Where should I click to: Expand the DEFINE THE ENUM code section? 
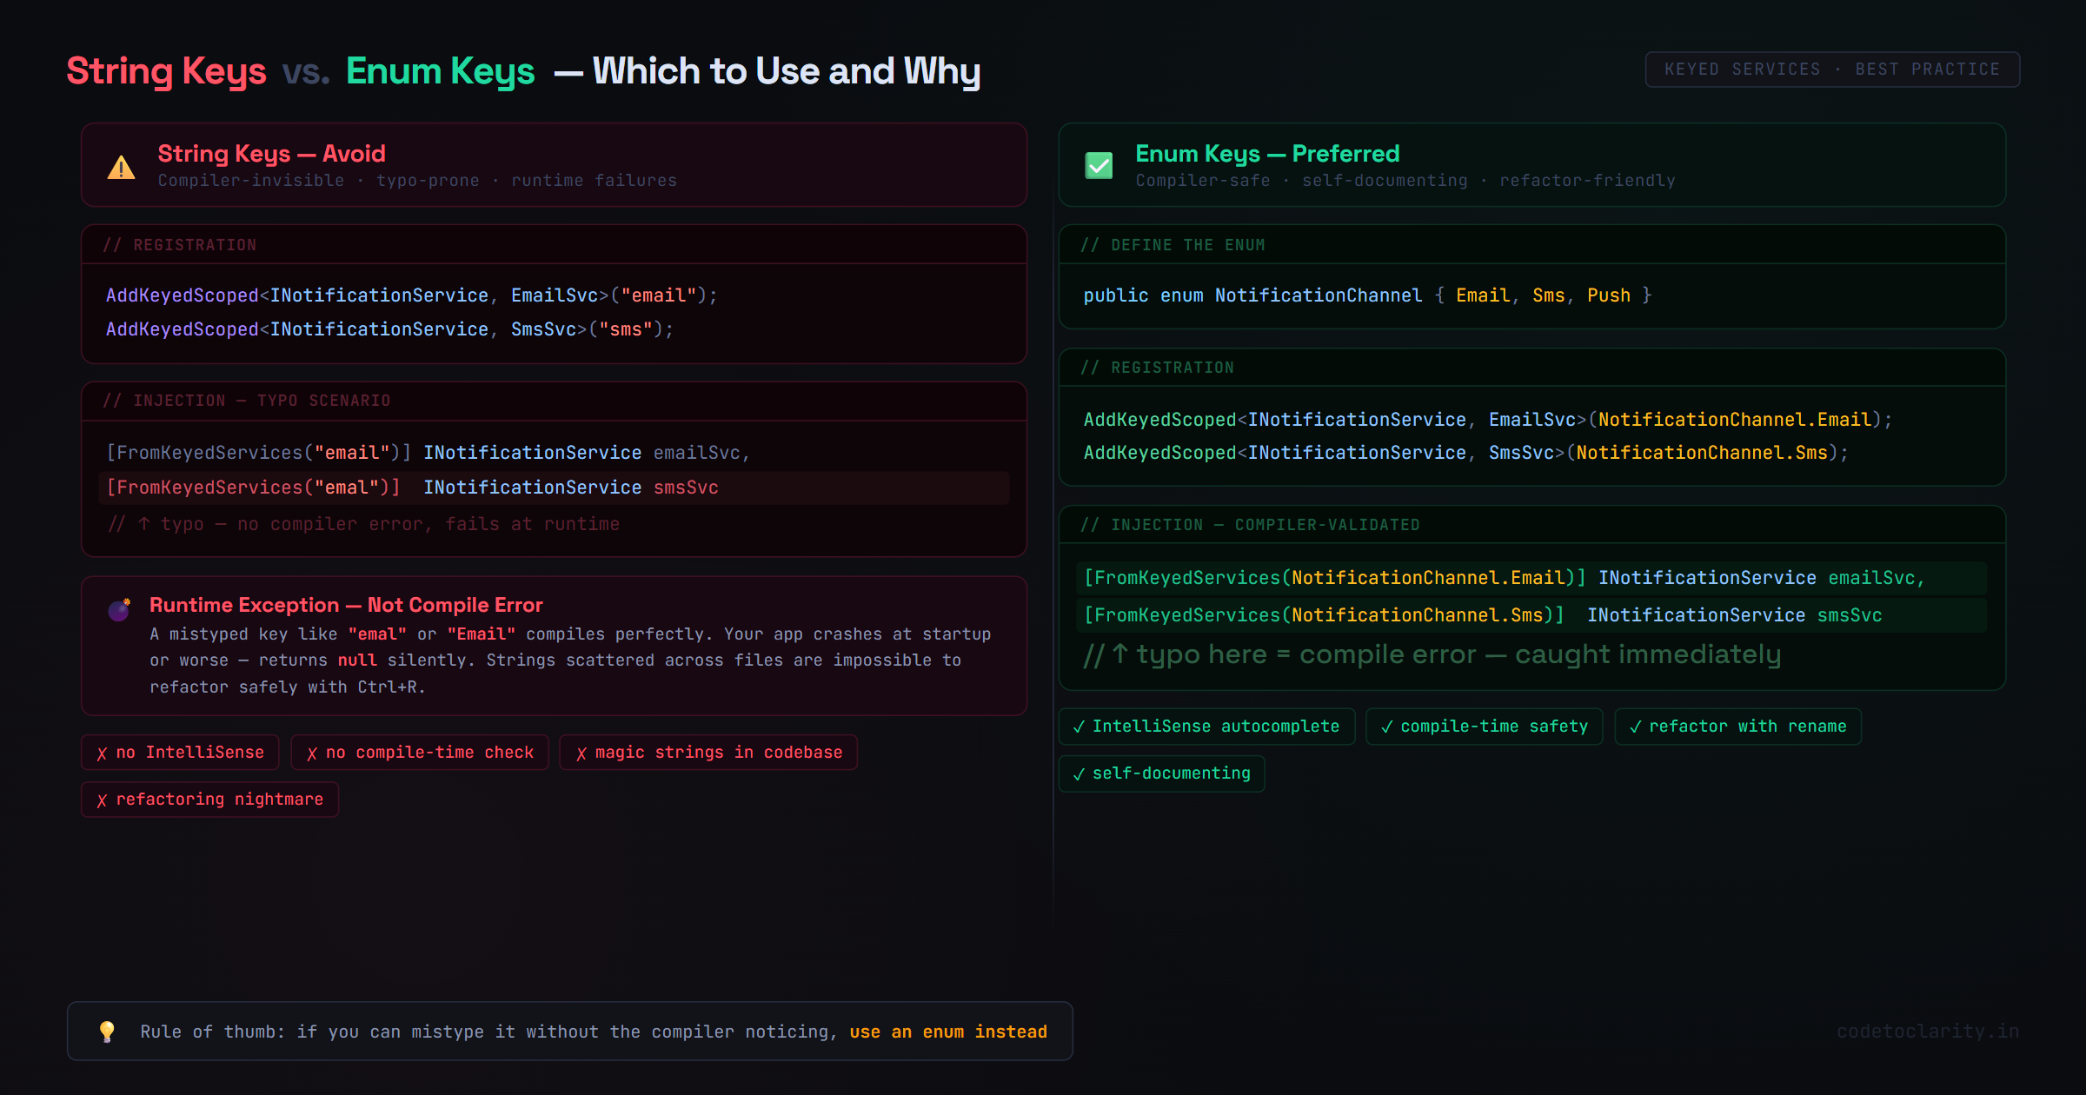coord(1173,244)
